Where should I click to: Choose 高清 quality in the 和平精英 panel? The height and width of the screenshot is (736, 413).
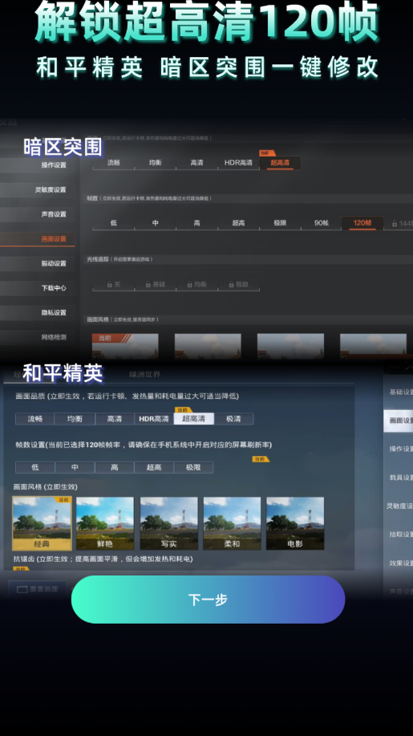[x=115, y=419]
